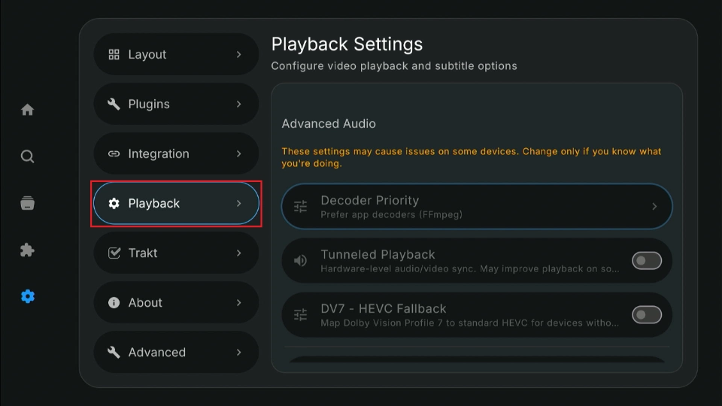Open the Advanced settings category
The height and width of the screenshot is (406, 722).
(x=176, y=353)
